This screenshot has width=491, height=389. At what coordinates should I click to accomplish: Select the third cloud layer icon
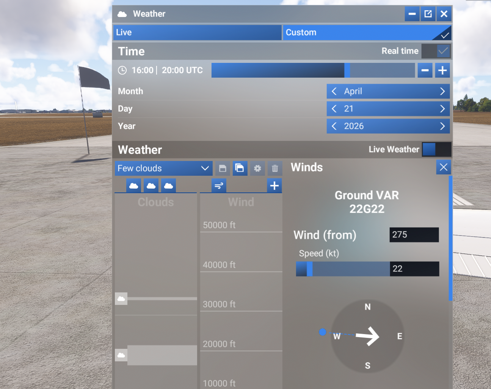click(x=169, y=186)
